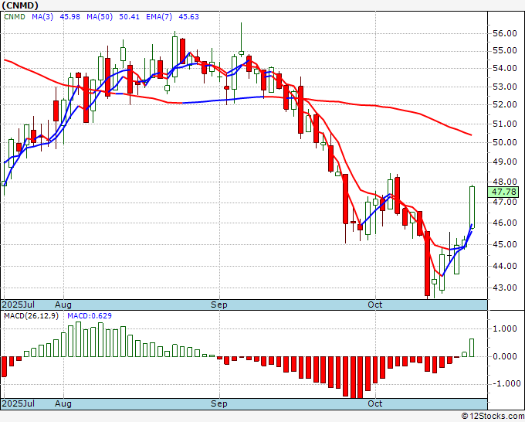Image resolution: width=525 pixels, height=422 pixels.
Task: Click Oct on price chart time axis
Action: (x=374, y=305)
